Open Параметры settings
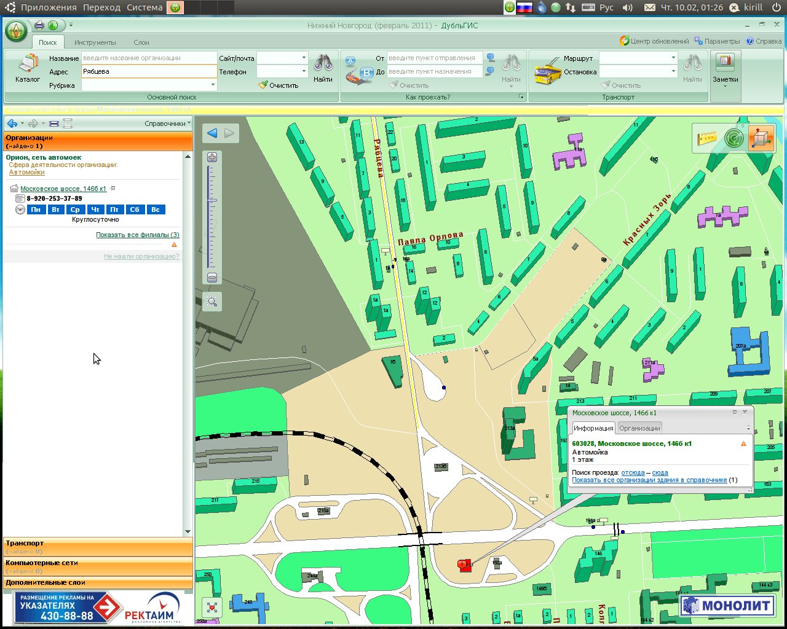The width and height of the screenshot is (787, 629). [x=717, y=41]
